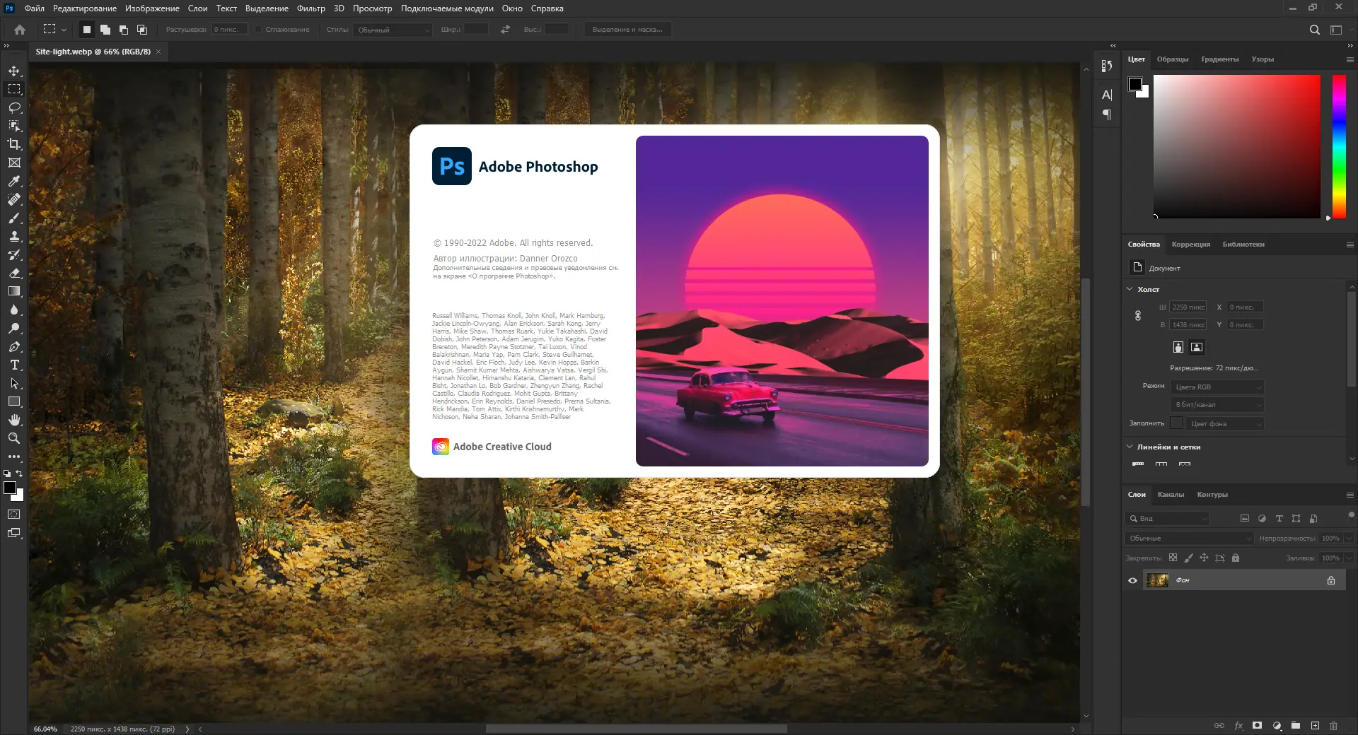Select the Horizontal Type tool

pyautogui.click(x=13, y=365)
